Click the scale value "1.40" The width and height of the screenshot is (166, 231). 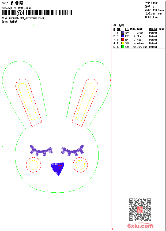pos(155,17)
